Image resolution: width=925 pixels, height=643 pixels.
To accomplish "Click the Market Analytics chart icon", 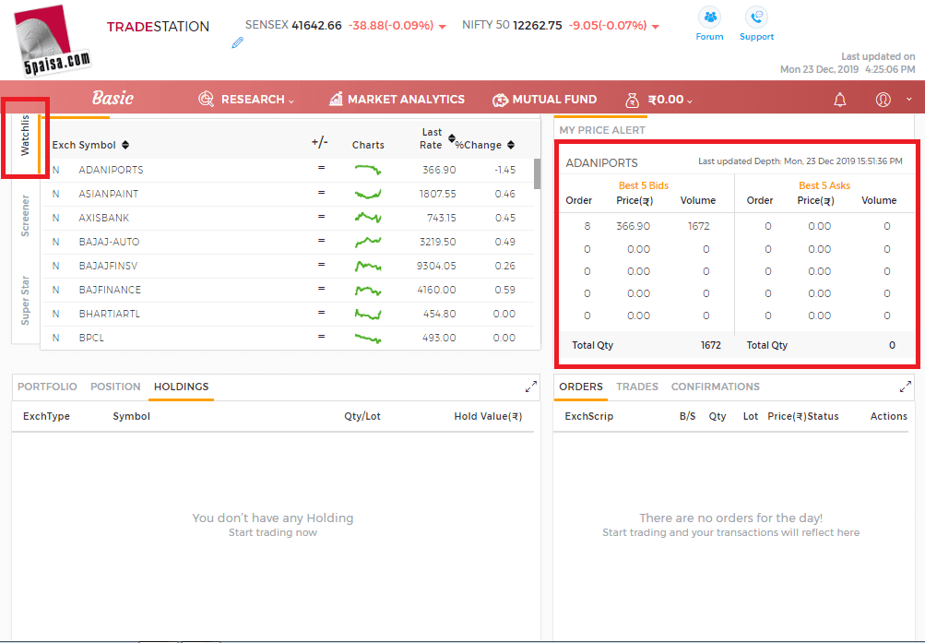I will [336, 99].
